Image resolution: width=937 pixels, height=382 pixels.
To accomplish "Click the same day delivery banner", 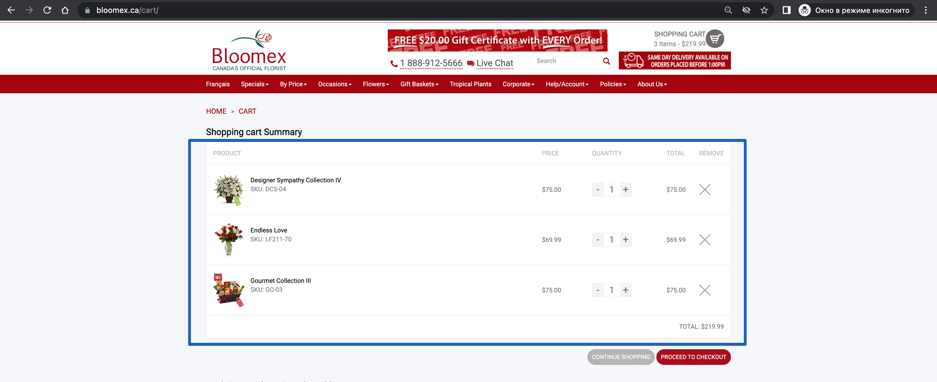I will point(674,61).
